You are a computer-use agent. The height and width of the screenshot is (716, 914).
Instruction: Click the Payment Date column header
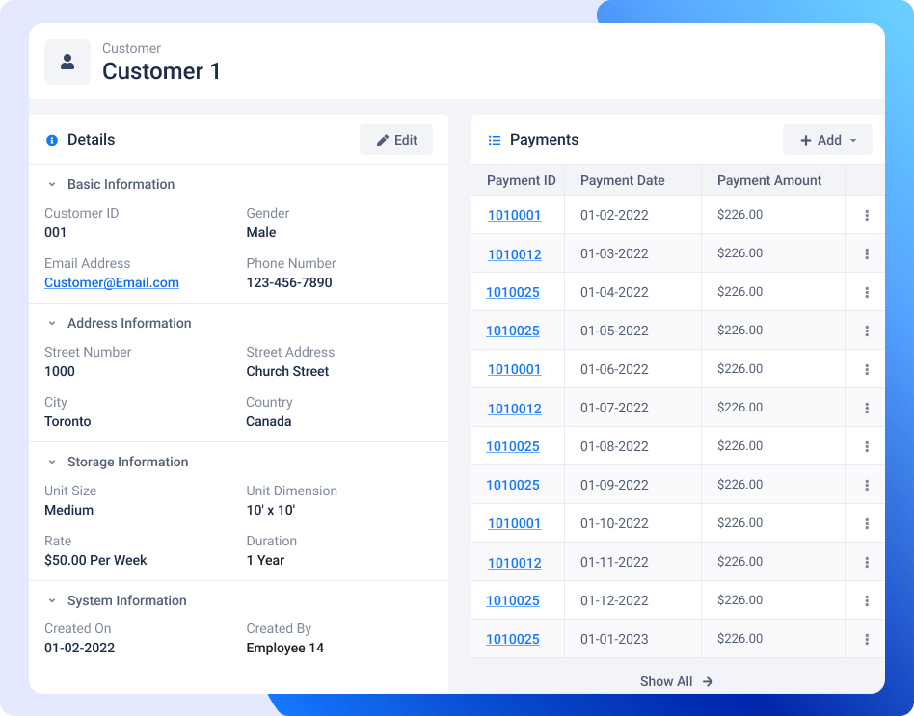pyautogui.click(x=622, y=180)
